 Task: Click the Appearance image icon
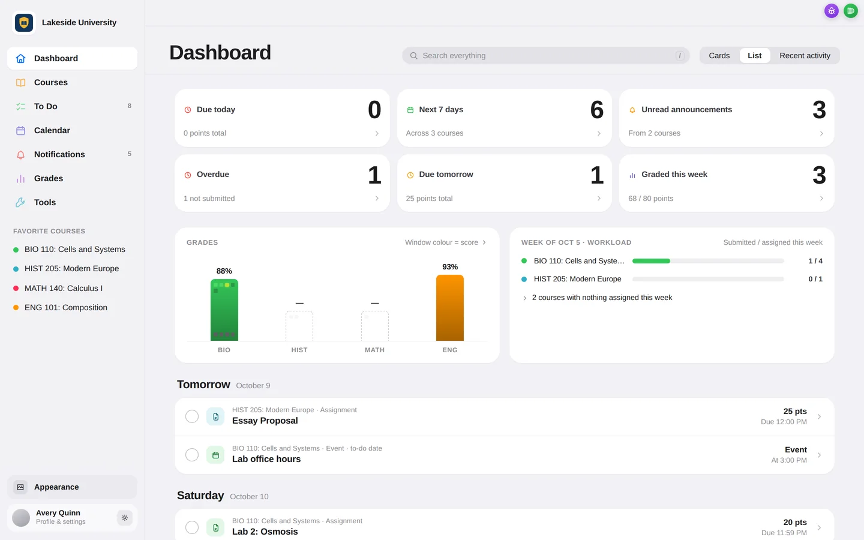click(x=20, y=487)
